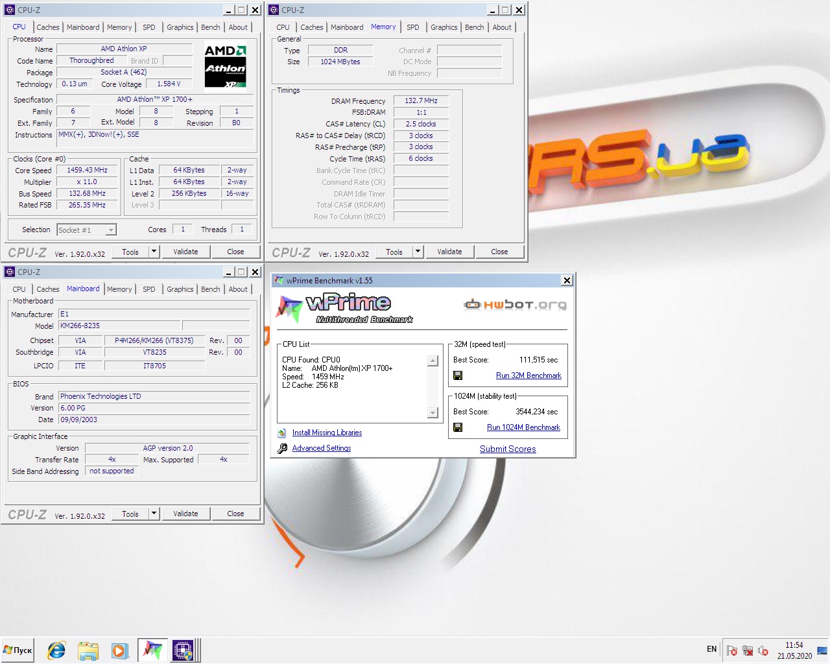Click the save icon beside 1024M Best Score

458,427
